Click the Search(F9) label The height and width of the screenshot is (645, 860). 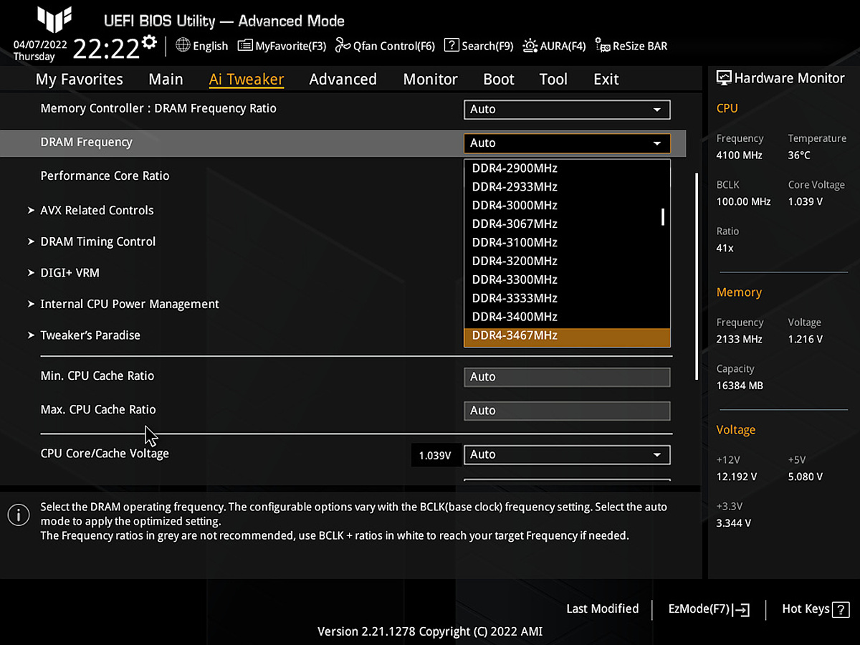[487, 47]
